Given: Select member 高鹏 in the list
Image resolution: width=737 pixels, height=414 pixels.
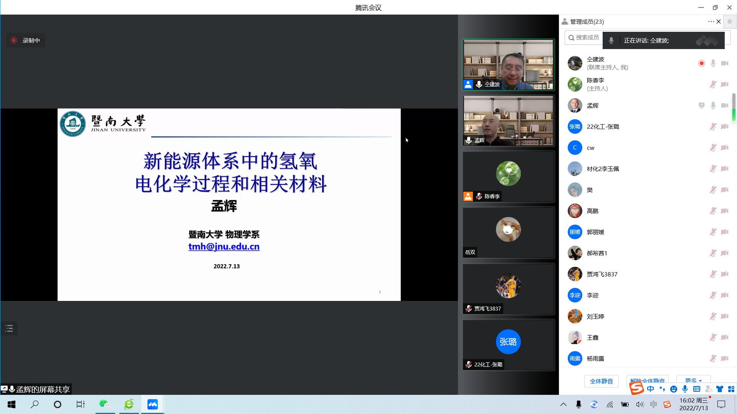Looking at the screenshot, I should [592, 211].
